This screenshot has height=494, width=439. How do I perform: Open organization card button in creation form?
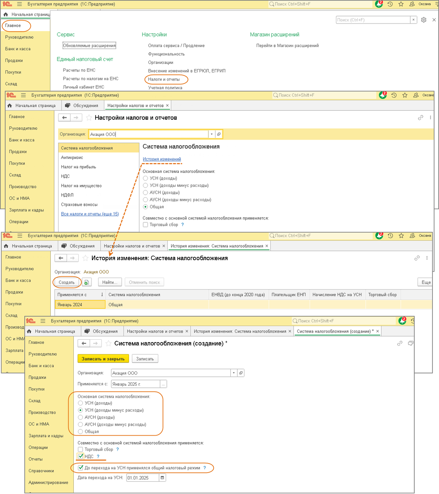241,373
